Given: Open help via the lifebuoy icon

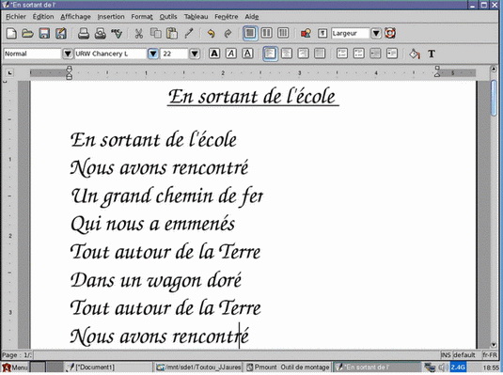Looking at the screenshot, I should [390, 33].
